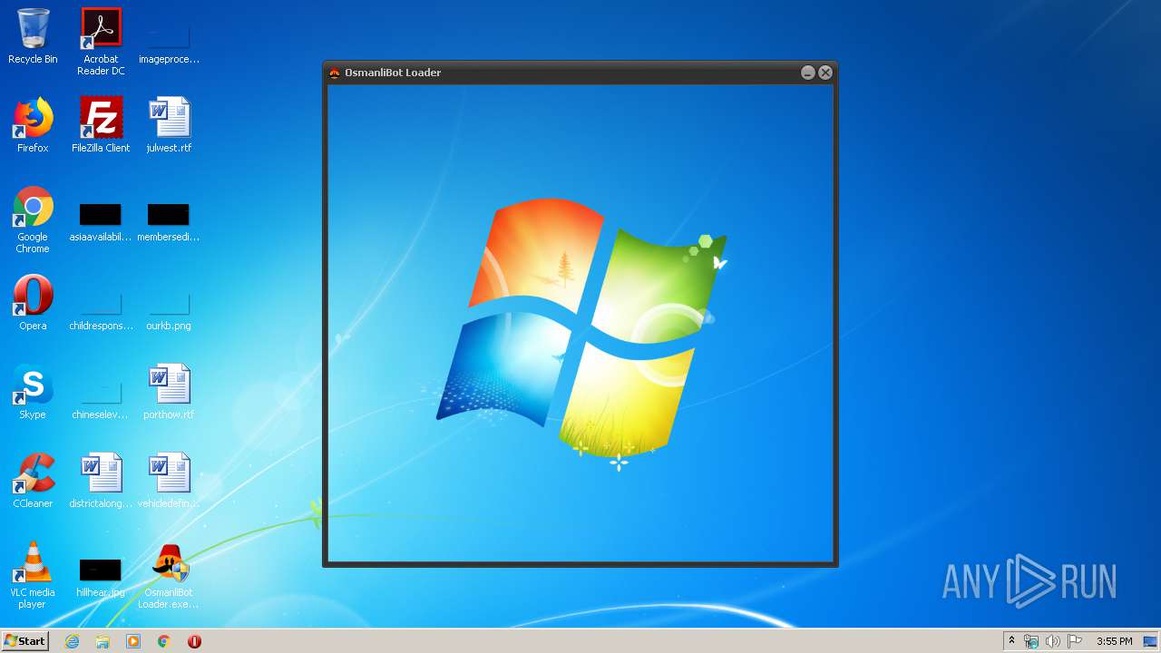The width and height of the screenshot is (1161, 653).
Task: Open the volume speaker tray icon
Action: (1053, 641)
